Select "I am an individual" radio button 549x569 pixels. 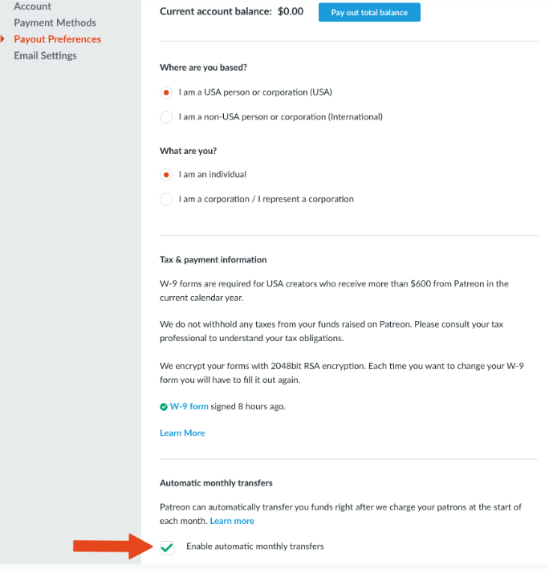pos(166,175)
